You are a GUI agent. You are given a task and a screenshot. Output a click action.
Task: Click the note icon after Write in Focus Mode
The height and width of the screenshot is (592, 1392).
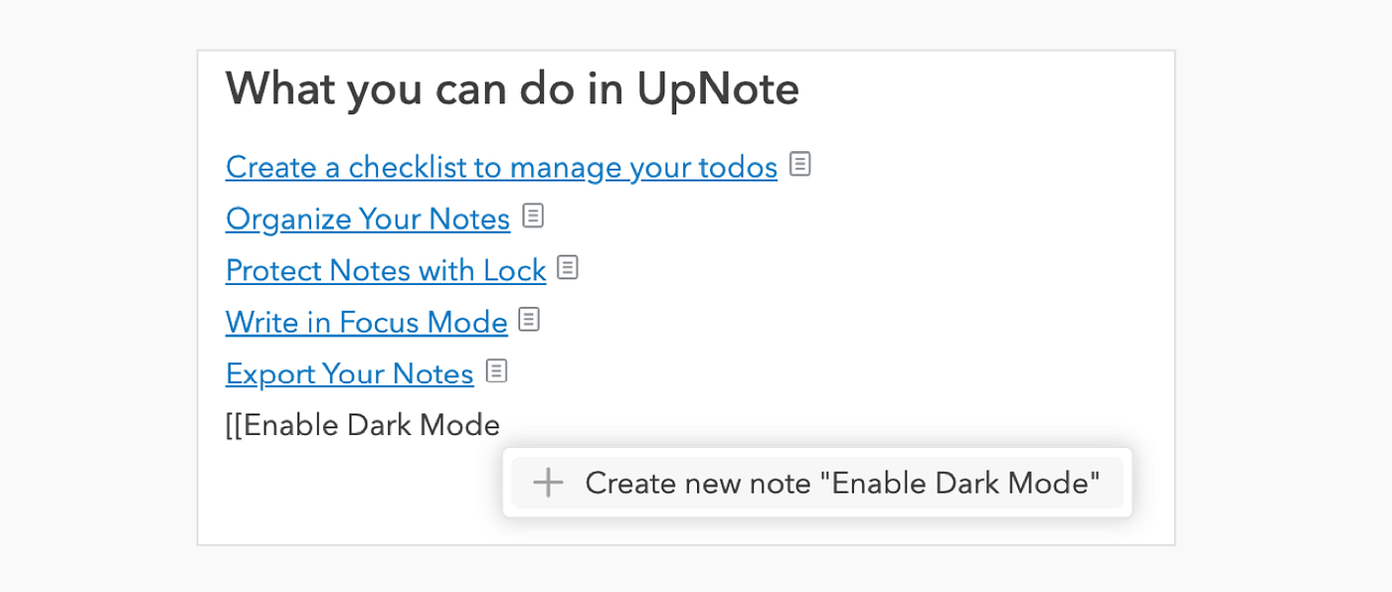530,320
